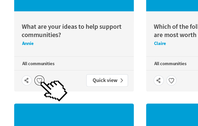Click the blue banner image atop Annie's card
This screenshot has width=198, height=126.
[74, 6]
